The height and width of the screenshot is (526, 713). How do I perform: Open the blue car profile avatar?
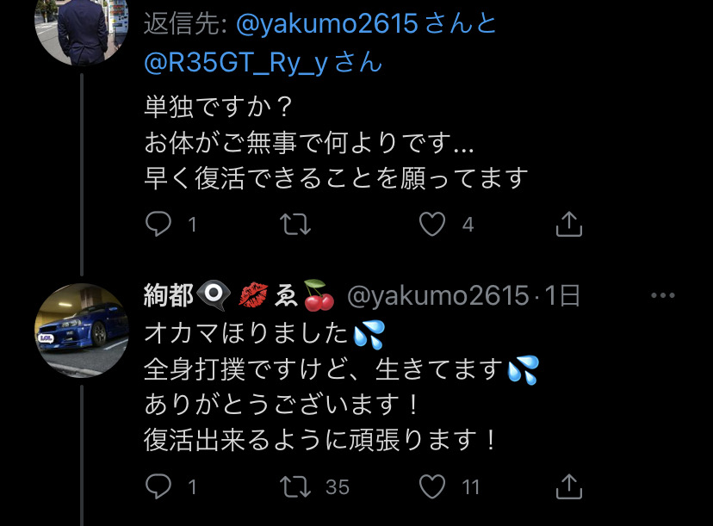[82, 331]
